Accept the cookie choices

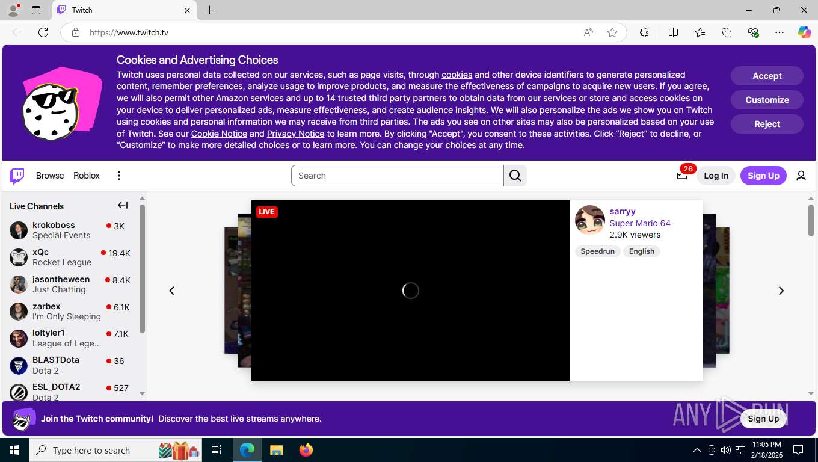click(x=767, y=76)
